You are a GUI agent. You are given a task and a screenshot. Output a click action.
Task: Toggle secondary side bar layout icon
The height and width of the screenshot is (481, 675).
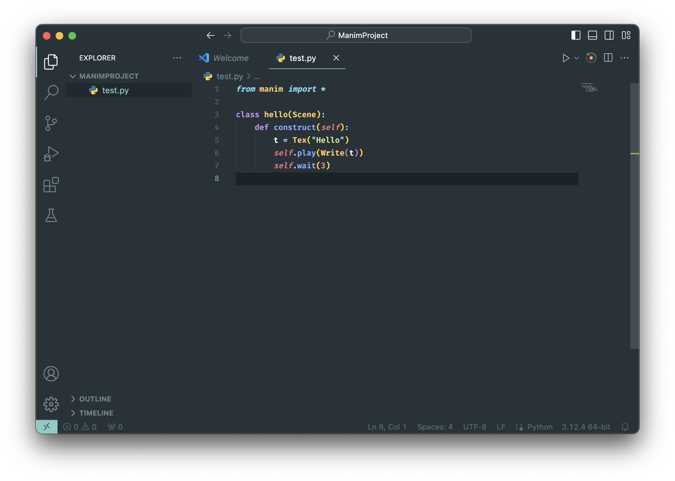click(609, 35)
